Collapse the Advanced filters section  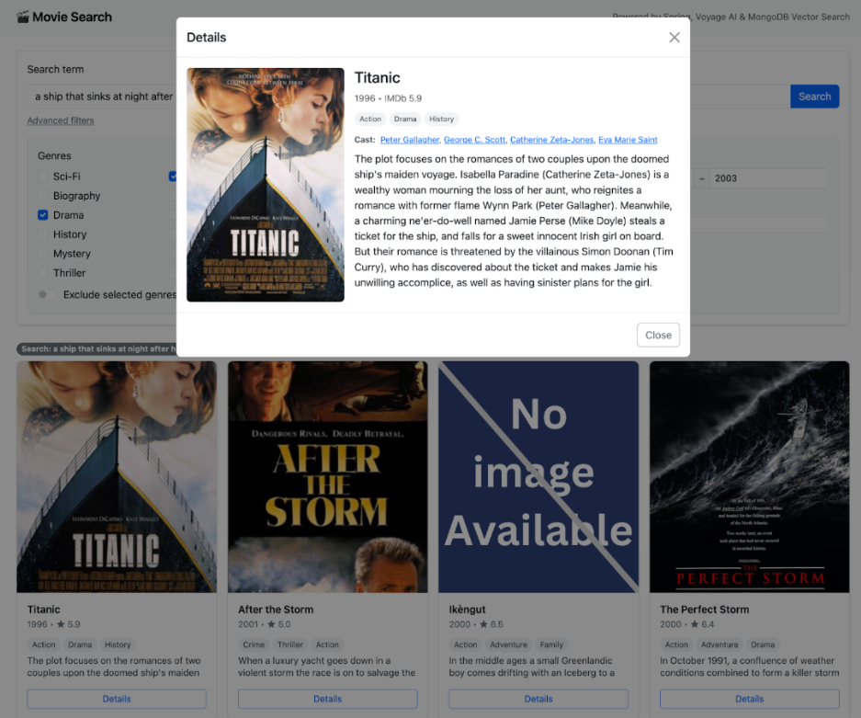(x=61, y=120)
